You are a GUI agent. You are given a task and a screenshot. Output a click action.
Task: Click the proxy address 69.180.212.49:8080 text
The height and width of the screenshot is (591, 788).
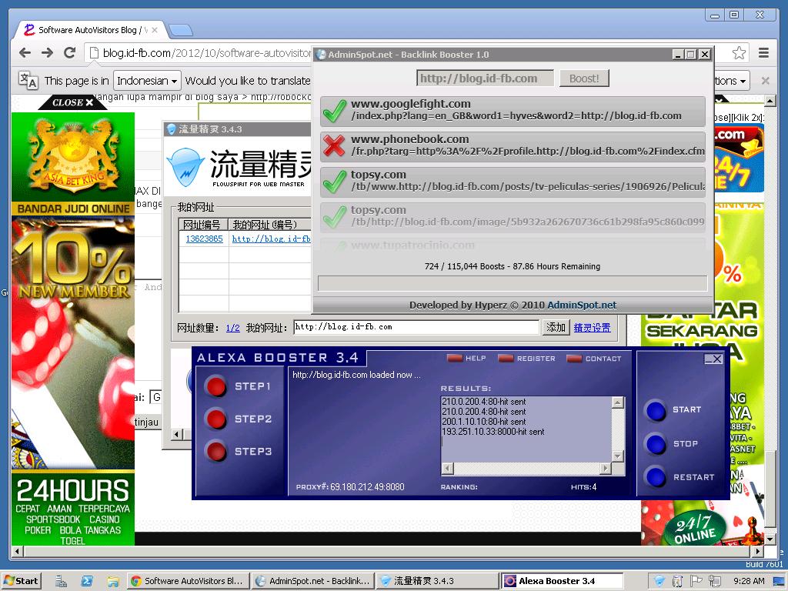point(367,487)
